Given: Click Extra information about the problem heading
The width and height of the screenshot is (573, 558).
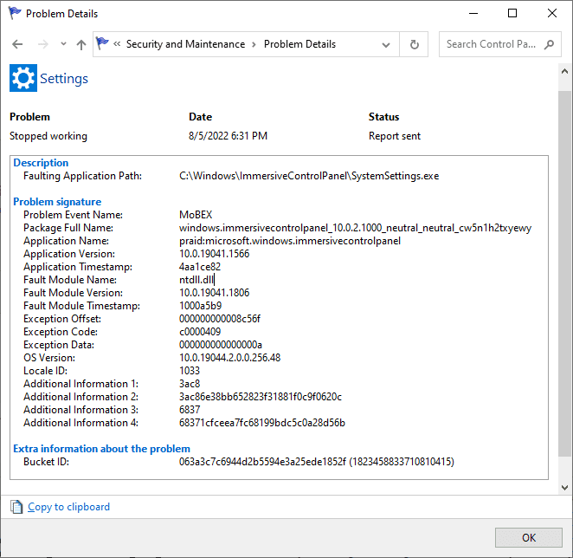Looking at the screenshot, I should (101, 449).
